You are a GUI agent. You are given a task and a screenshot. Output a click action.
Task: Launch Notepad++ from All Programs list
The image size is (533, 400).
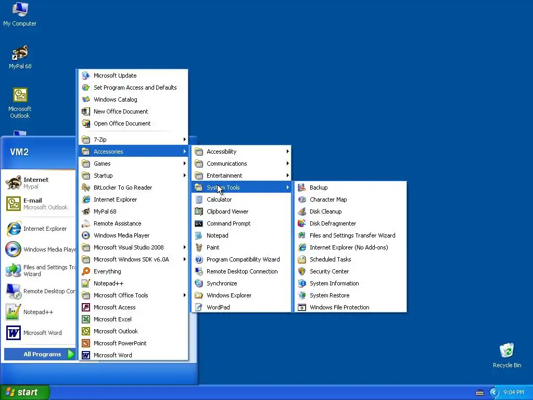133,283
